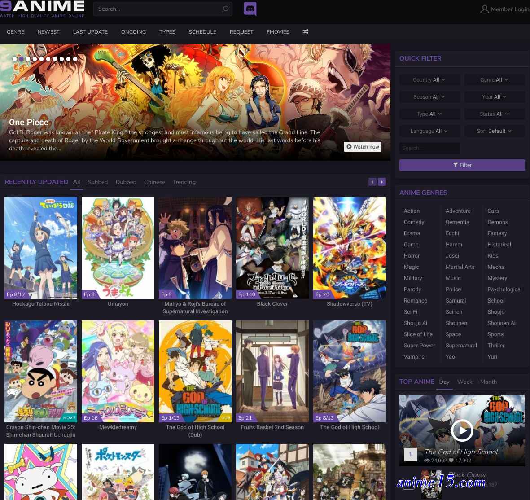This screenshot has width=530, height=500.
Task: Open the NEWEST menu item
Action: click(48, 32)
